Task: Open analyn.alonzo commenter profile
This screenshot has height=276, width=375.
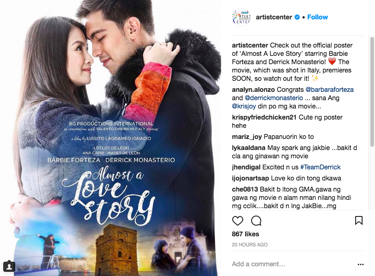Action: [x=253, y=90]
